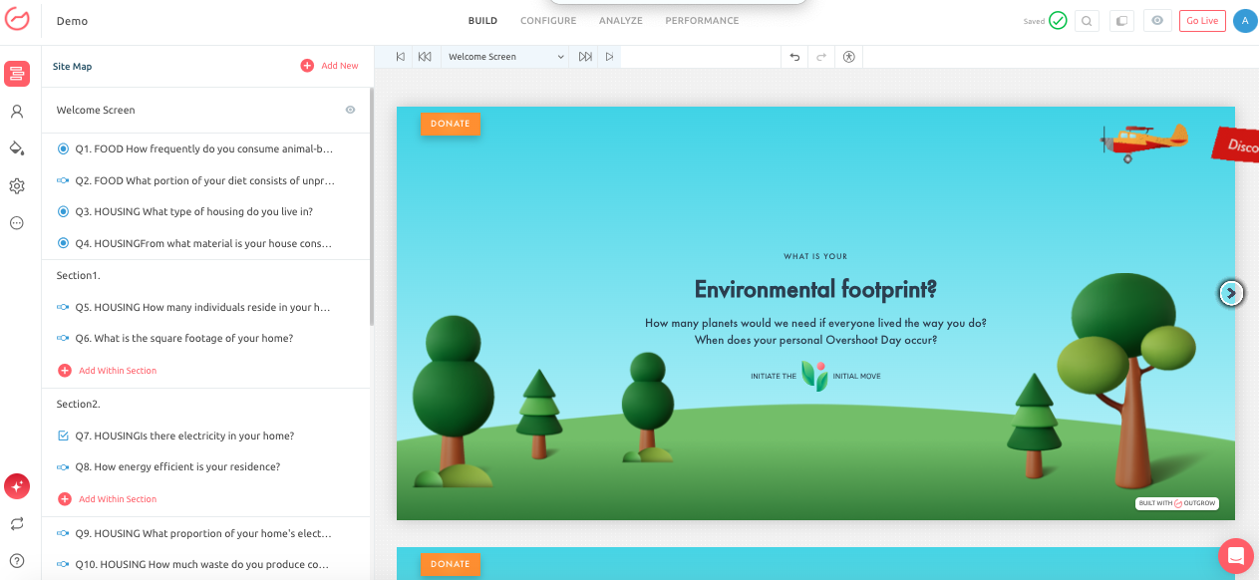Click the red AI sparkle button

16,486
